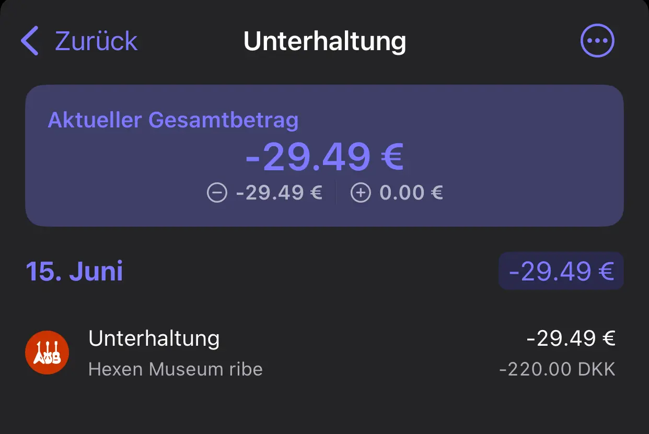Tap the divider between expenses and income
Image resolution: width=649 pixels, height=434 pixels.
pyautogui.click(x=336, y=193)
